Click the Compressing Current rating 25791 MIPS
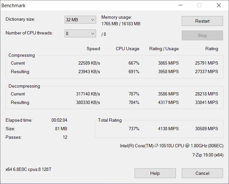The image size is (229, 184). pos(206,63)
